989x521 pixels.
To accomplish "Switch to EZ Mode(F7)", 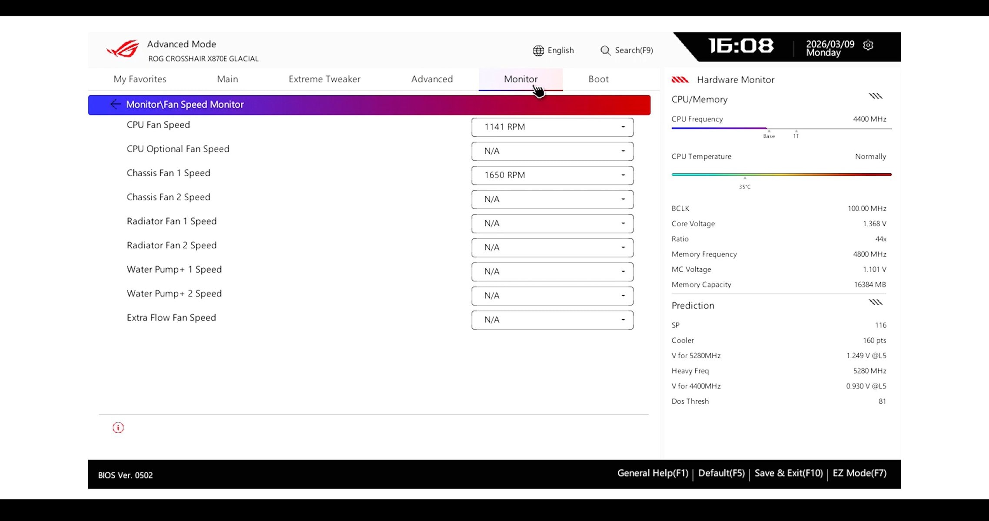I will point(859,473).
